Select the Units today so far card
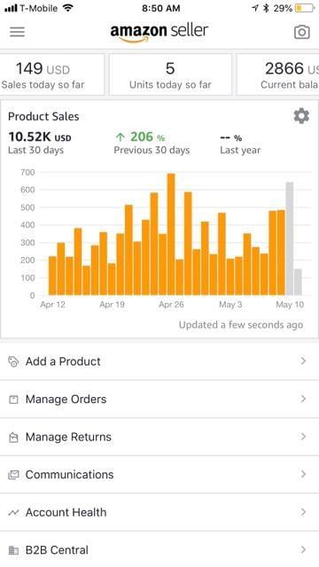The height and width of the screenshot is (567, 319). click(170, 74)
